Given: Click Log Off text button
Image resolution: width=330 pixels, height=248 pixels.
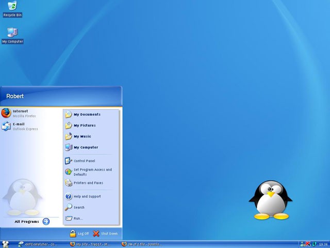Looking at the screenshot, I should click(84, 234).
